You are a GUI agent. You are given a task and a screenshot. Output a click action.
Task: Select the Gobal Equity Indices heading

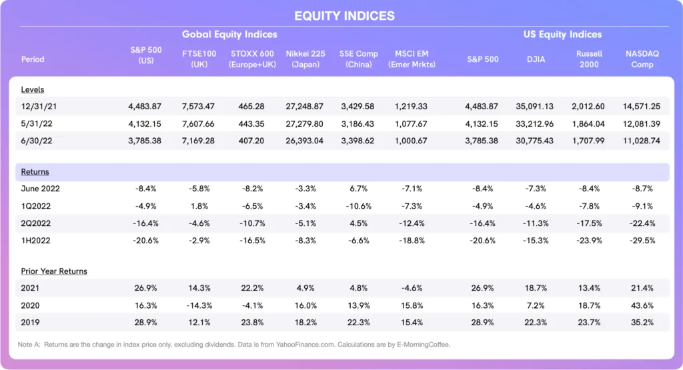pyautogui.click(x=229, y=35)
